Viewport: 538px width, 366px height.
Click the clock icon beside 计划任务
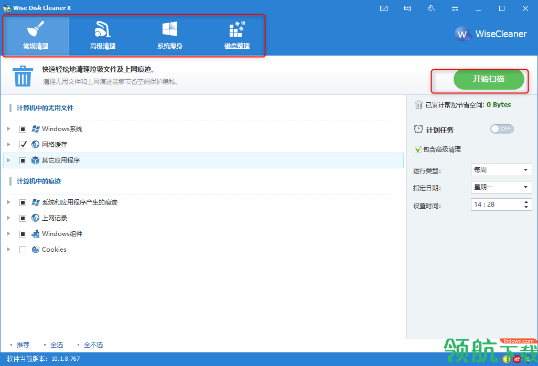[418, 130]
